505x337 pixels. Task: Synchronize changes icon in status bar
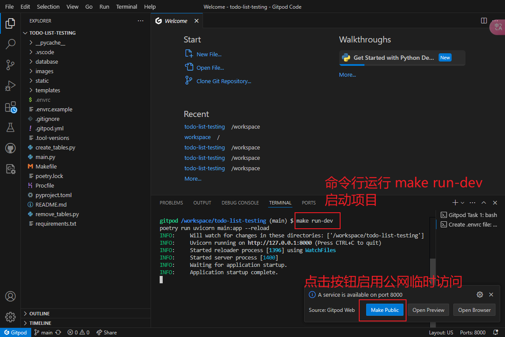point(58,333)
